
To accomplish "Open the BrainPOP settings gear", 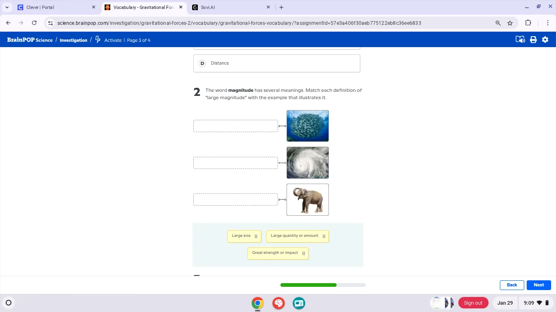I will (x=545, y=39).
